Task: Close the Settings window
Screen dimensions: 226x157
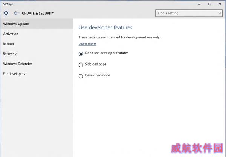Action: pos(220,4)
